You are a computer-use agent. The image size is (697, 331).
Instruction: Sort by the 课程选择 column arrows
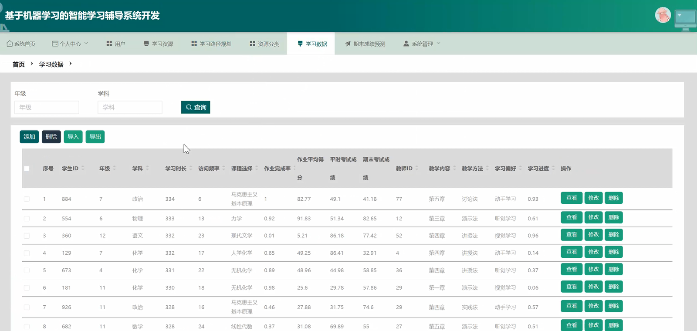pyautogui.click(x=257, y=168)
